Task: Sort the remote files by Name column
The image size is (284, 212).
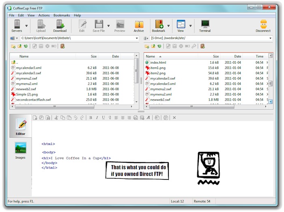Action: [x=151, y=56]
